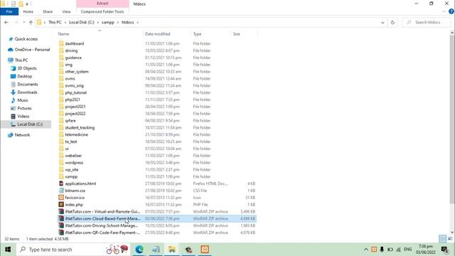Click the Forward navigation arrow
The width and height of the screenshot is (455, 256).
pos(16,22)
